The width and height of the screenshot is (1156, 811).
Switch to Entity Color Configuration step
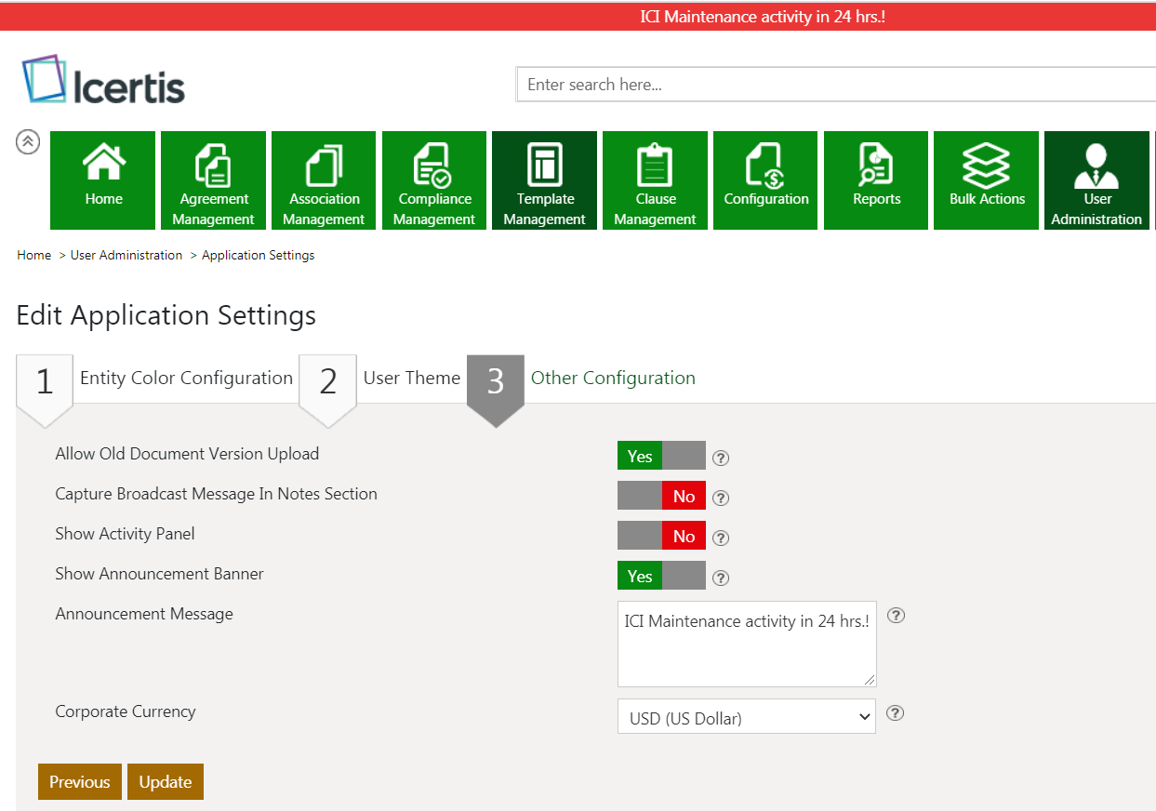tap(186, 379)
